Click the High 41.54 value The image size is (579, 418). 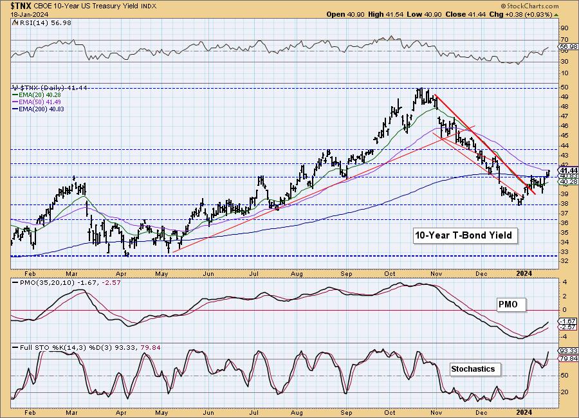coord(386,14)
